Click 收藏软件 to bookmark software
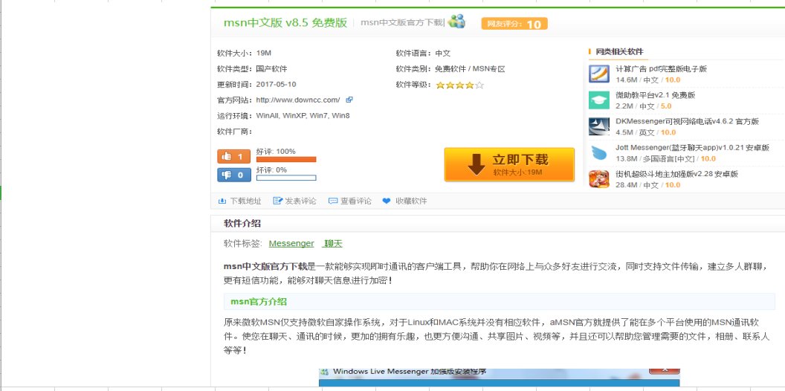Viewport: 785px width, 391px height. [411, 201]
